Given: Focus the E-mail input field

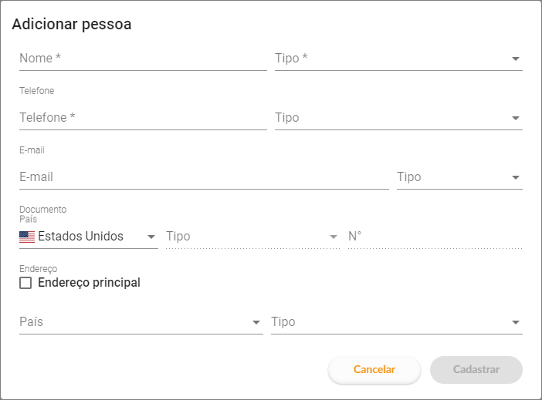Looking at the screenshot, I should click(x=205, y=177).
